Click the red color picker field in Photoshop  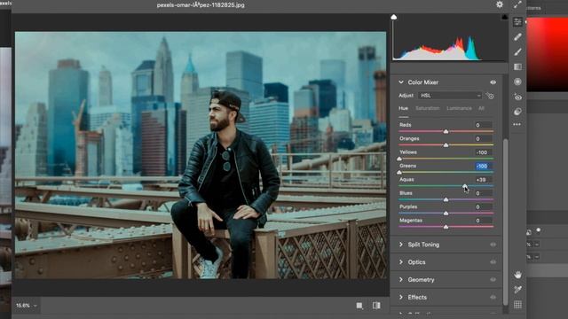(x=547, y=54)
